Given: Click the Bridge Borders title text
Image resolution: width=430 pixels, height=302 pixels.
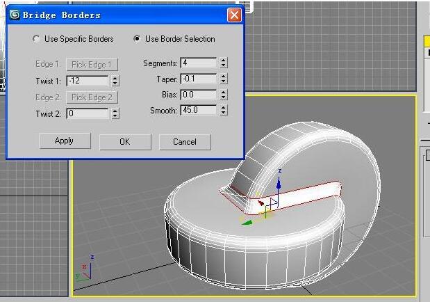Looking at the screenshot, I should (x=61, y=15).
